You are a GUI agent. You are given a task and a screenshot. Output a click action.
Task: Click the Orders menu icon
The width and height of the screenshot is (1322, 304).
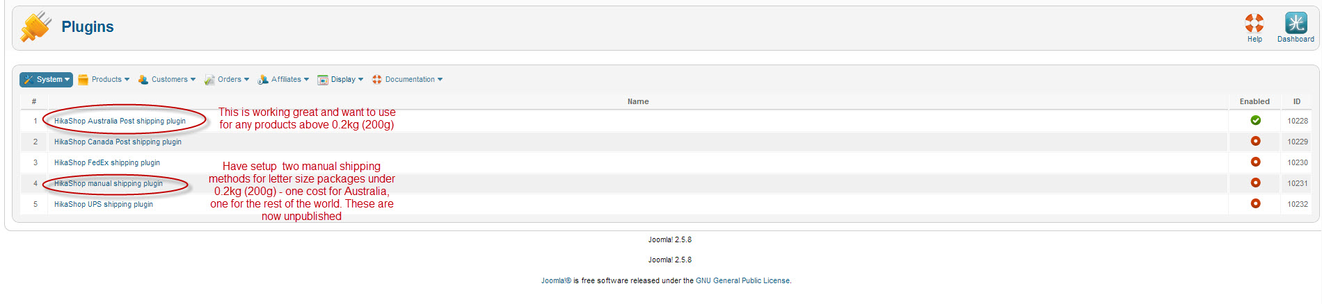[x=209, y=80]
